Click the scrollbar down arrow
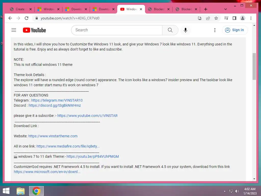Screen dimensions: 261x196 point(254,179)
